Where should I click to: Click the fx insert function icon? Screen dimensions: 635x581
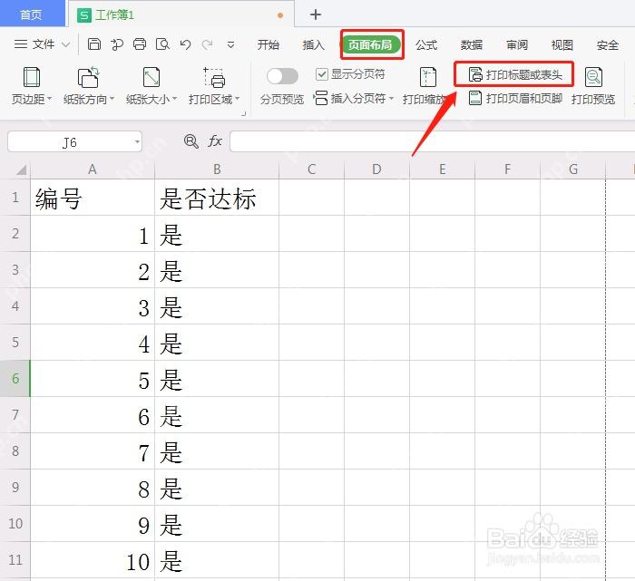point(215,141)
